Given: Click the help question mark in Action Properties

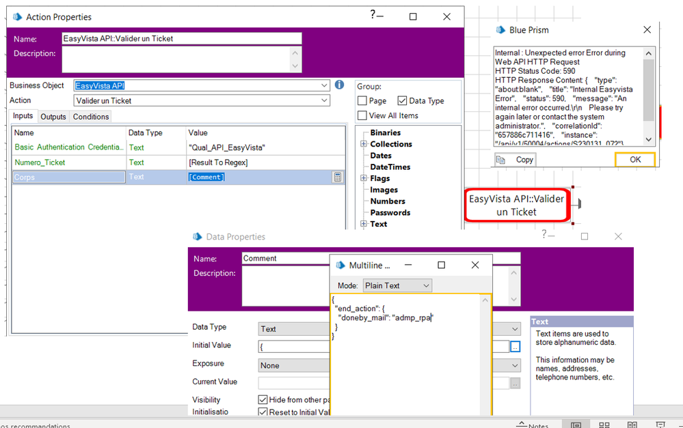Looking at the screenshot, I should click(373, 15).
